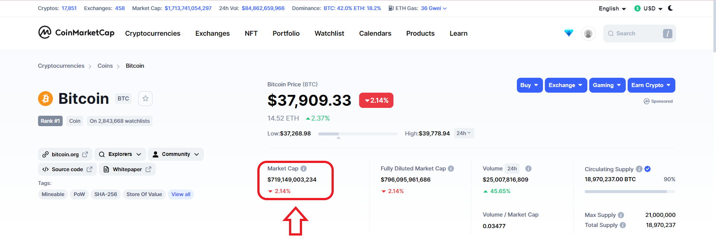Click the BTC dominance percentages

[x=352, y=8]
